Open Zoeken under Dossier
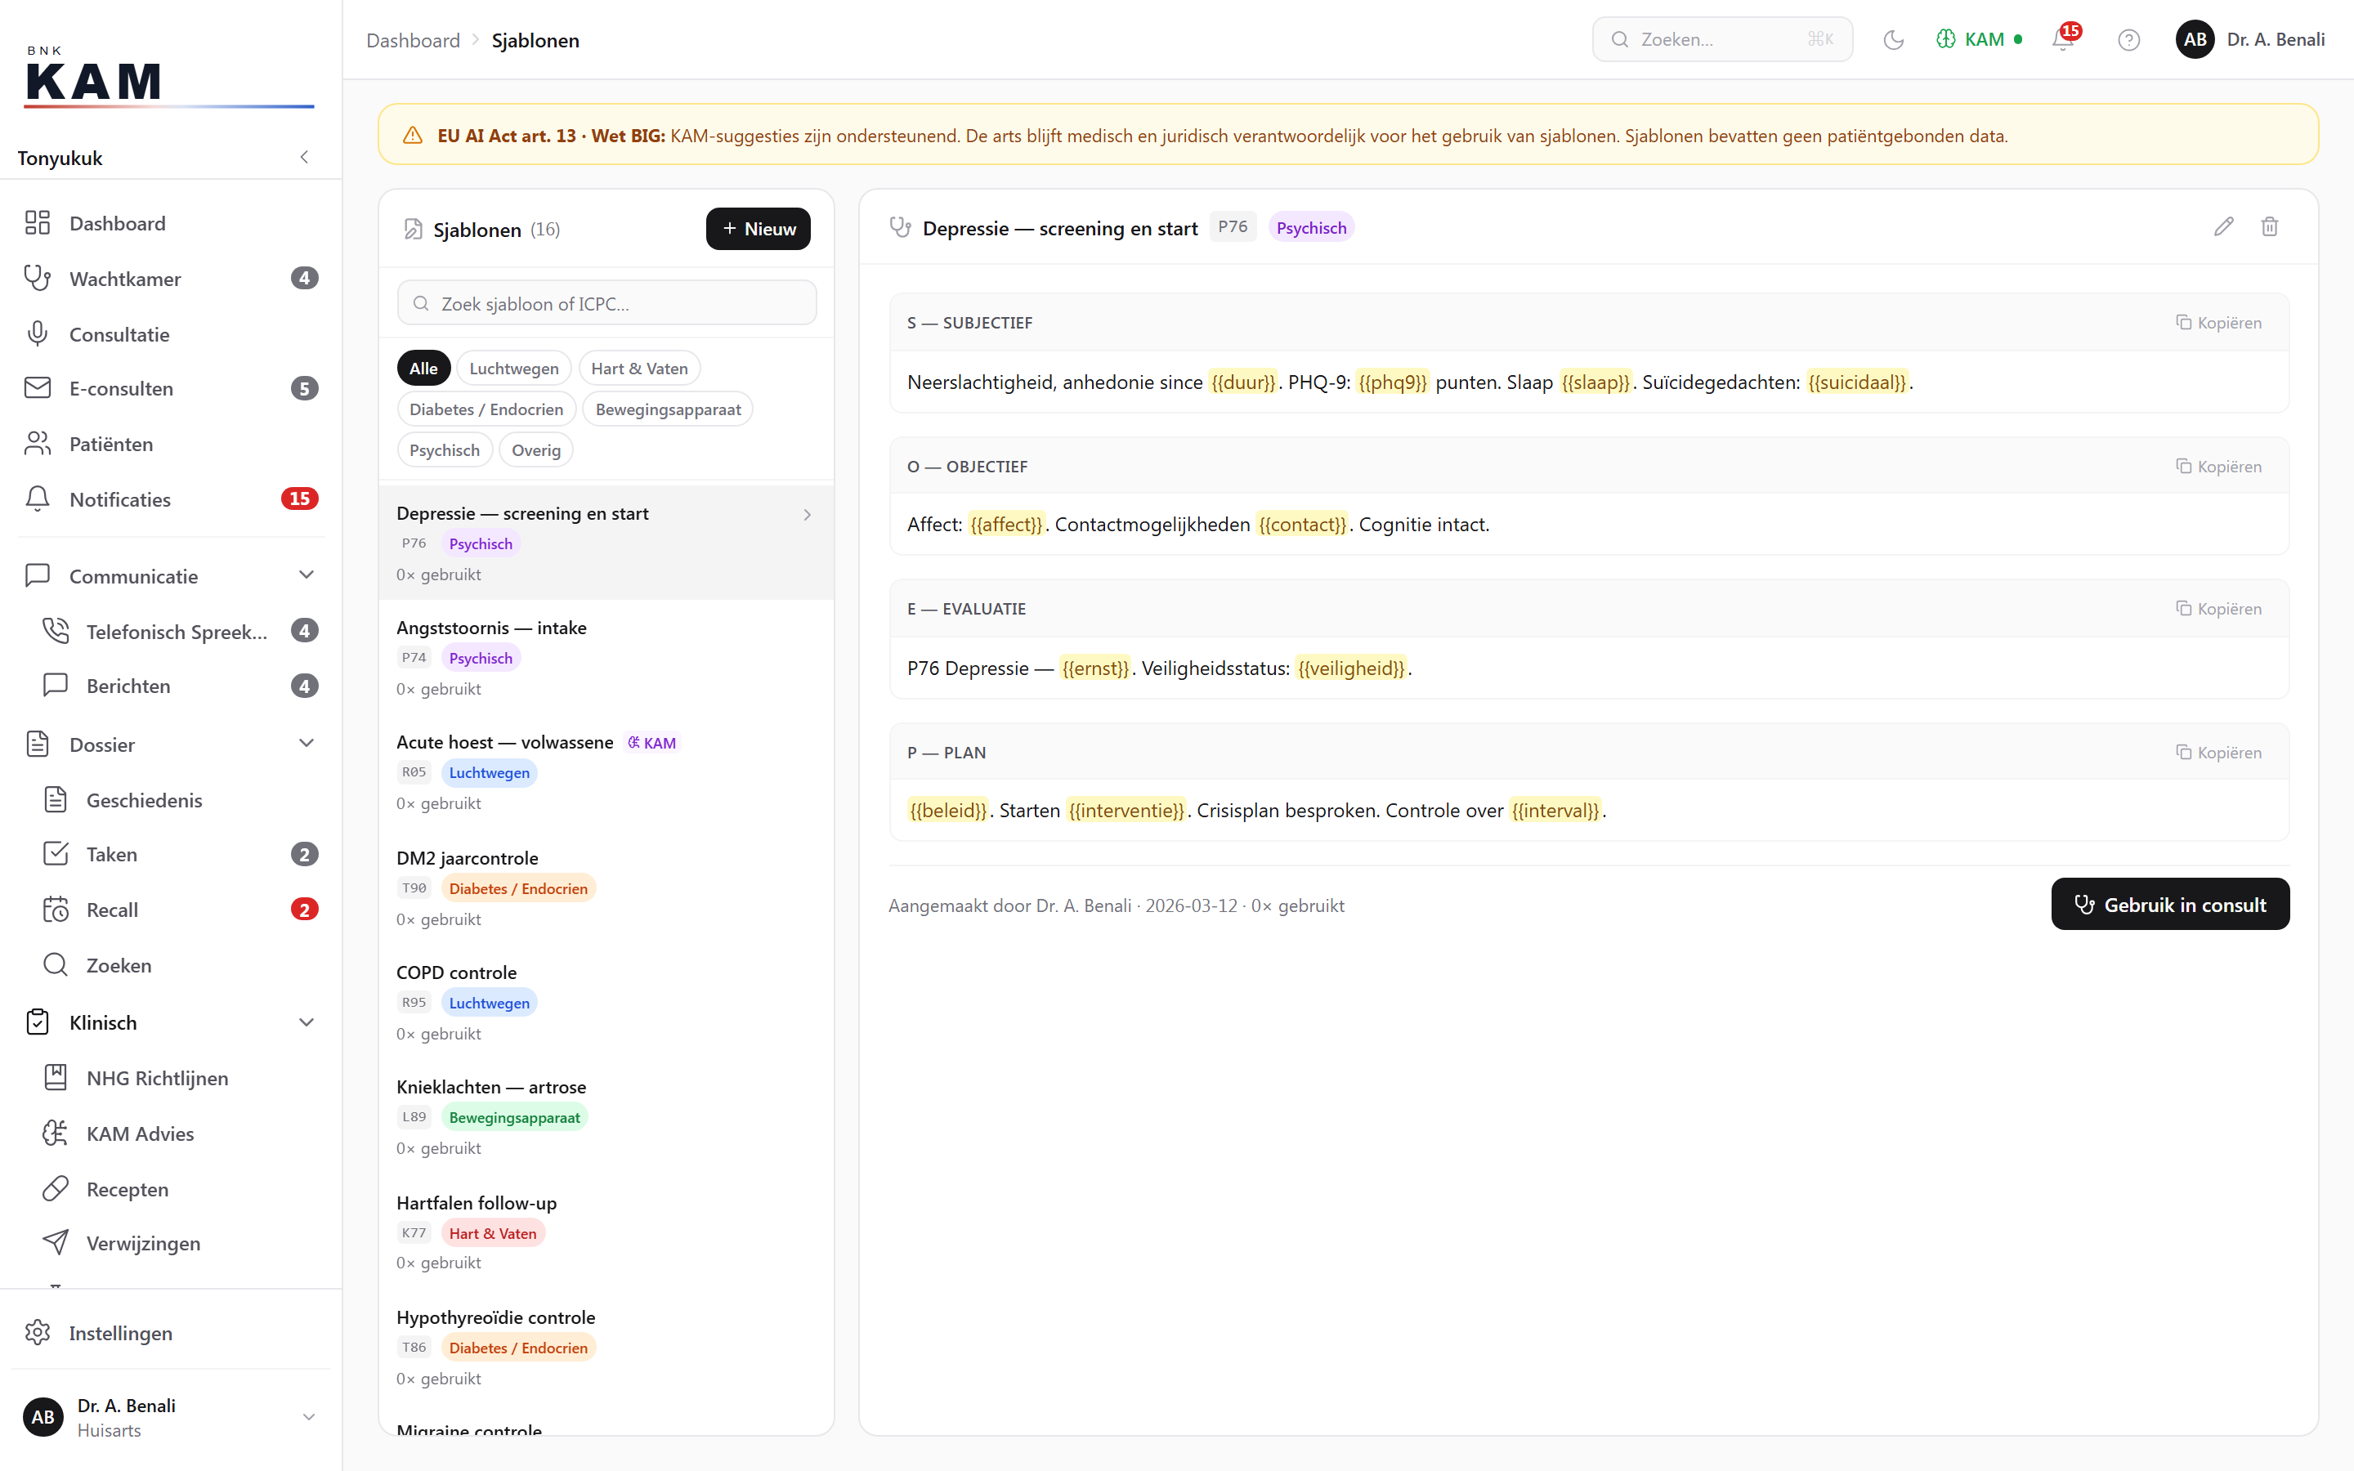 [180, 965]
